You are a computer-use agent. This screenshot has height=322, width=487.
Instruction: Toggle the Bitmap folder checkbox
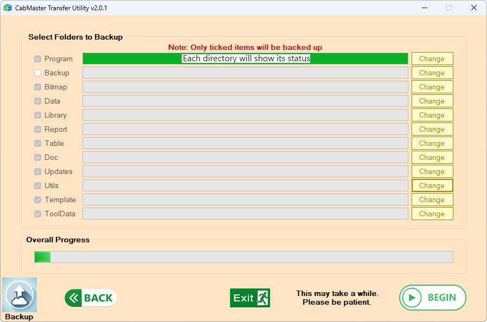37,87
